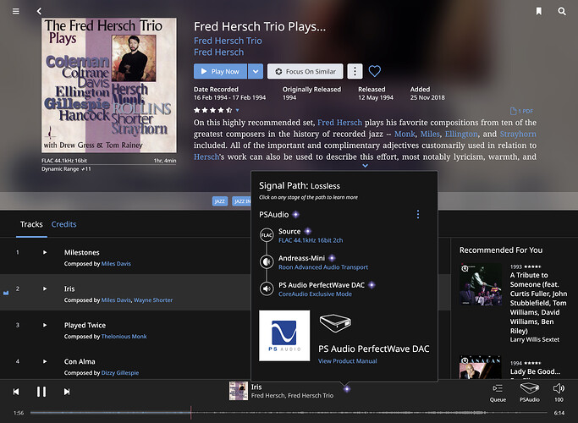This screenshot has width=578, height=423.
Task: Open Lady Be Good recommended album cover
Action: (481, 367)
